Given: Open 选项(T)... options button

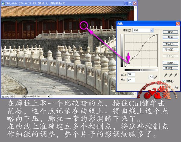Looking at the screenshot, I should [170, 68].
